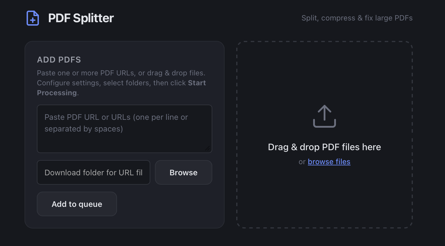Select the ADD PDFS section heading
The height and width of the screenshot is (246, 445).
pos(59,60)
